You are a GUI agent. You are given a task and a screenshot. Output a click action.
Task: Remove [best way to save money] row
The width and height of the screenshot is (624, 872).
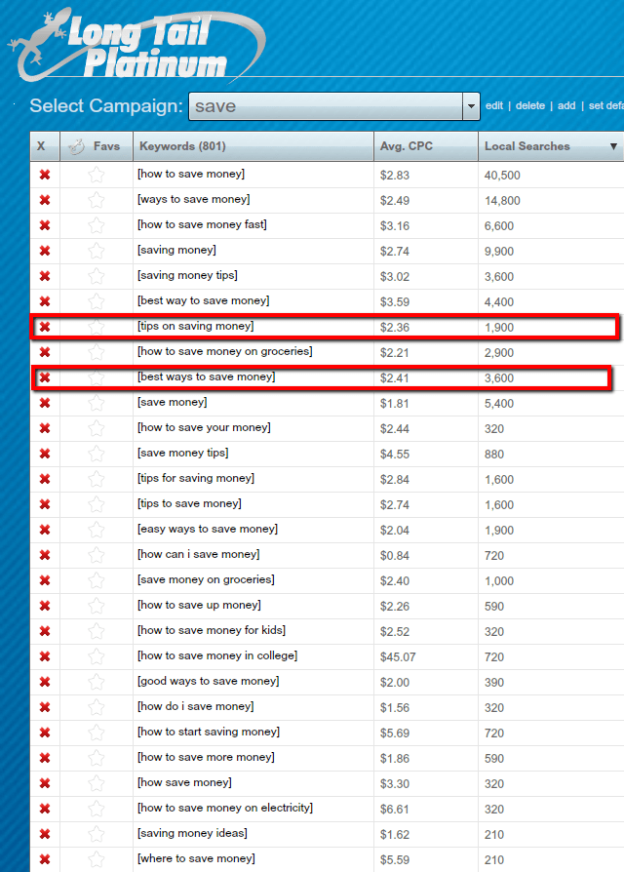coord(45,301)
